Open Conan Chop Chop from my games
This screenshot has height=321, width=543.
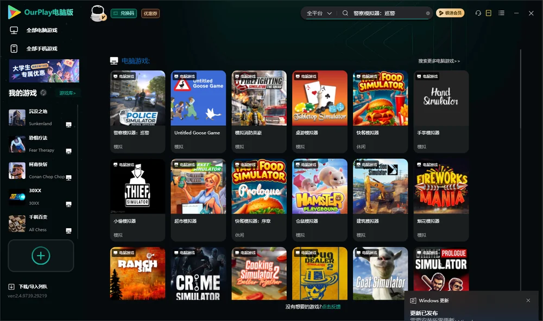pyautogui.click(x=40, y=170)
